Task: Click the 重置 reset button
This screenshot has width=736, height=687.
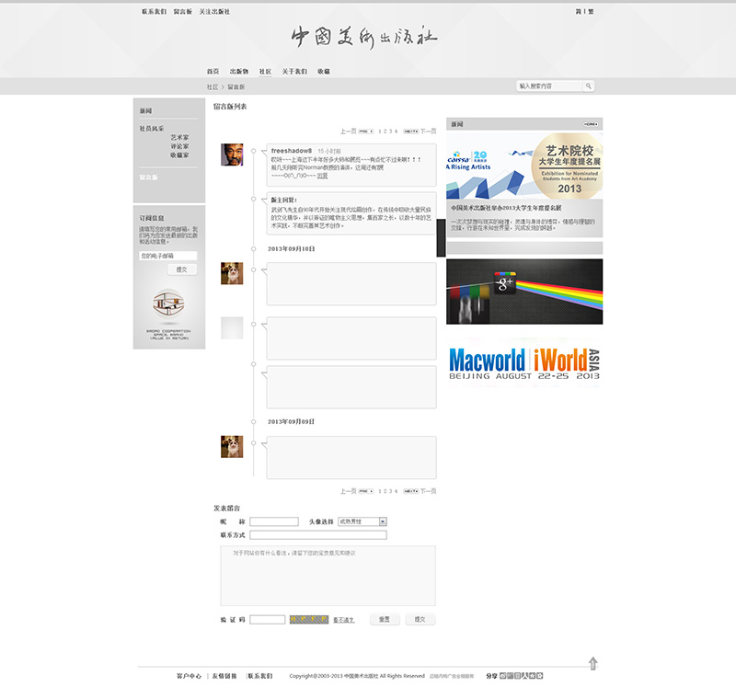Action: pos(385,620)
